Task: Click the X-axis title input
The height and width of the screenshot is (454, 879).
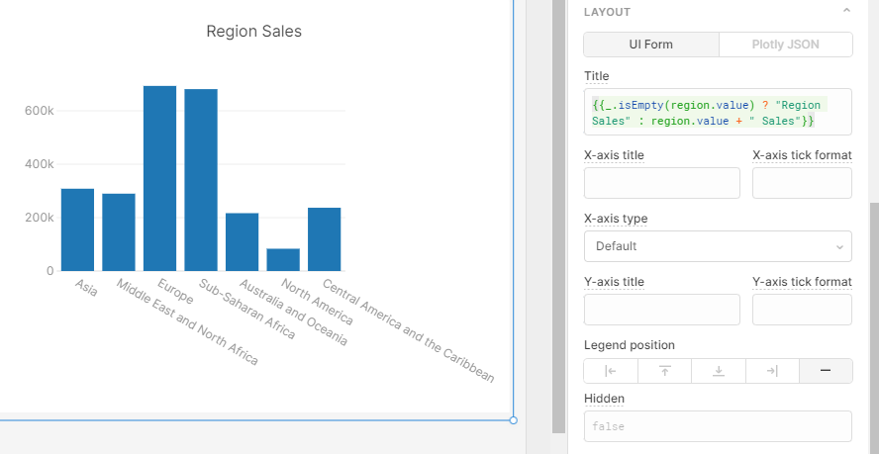Action: (x=662, y=183)
